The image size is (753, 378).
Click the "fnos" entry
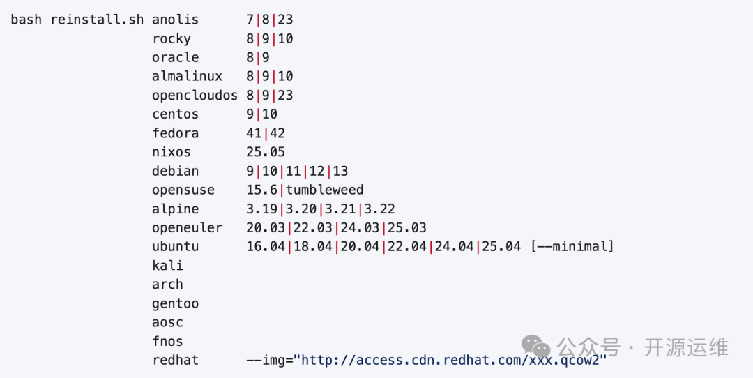(x=167, y=342)
